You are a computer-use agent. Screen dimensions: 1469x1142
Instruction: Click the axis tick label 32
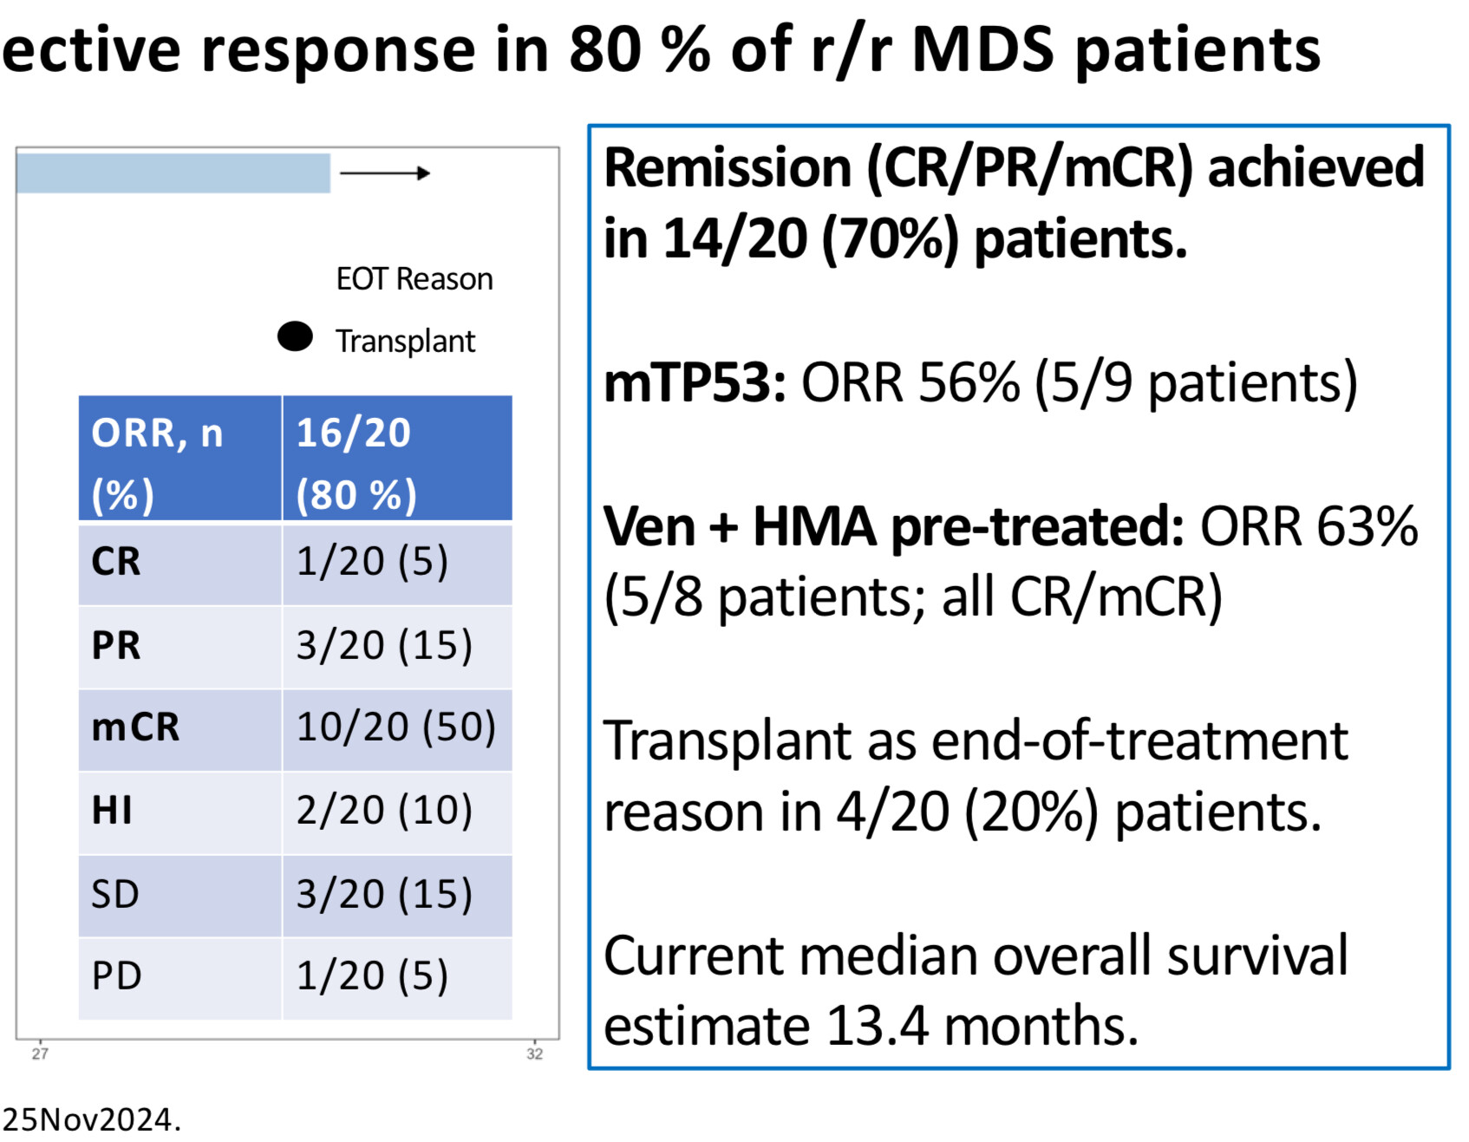[x=534, y=1054]
